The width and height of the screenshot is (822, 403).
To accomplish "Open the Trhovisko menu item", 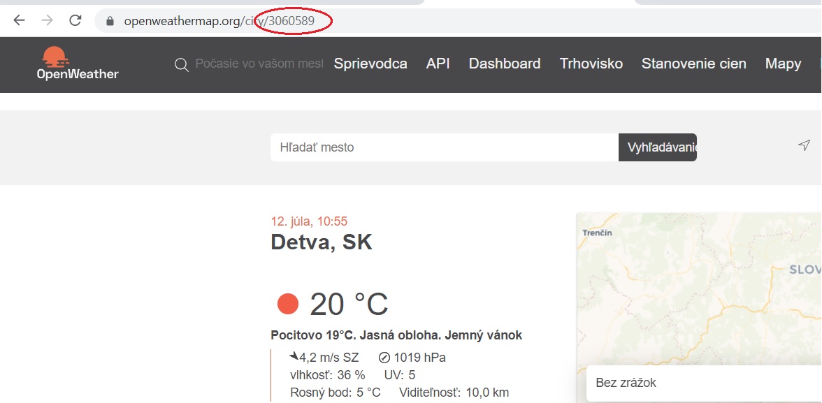I will [591, 64].
